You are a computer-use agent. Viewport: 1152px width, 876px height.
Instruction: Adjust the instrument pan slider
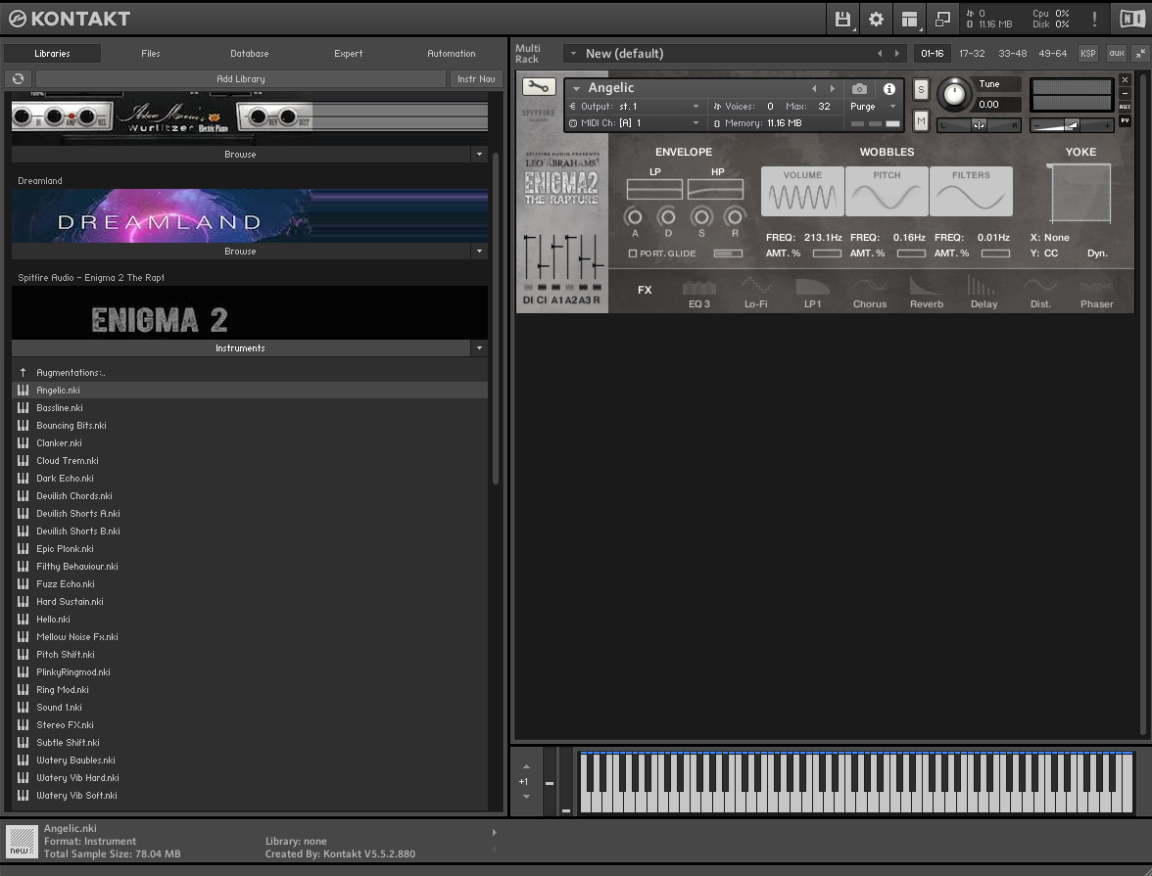pyautogui.click(x=979, y=125)
